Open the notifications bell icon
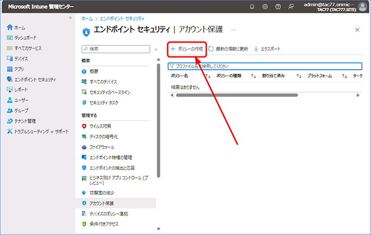This screenshot has width=371, height=235. pos(252,7)
